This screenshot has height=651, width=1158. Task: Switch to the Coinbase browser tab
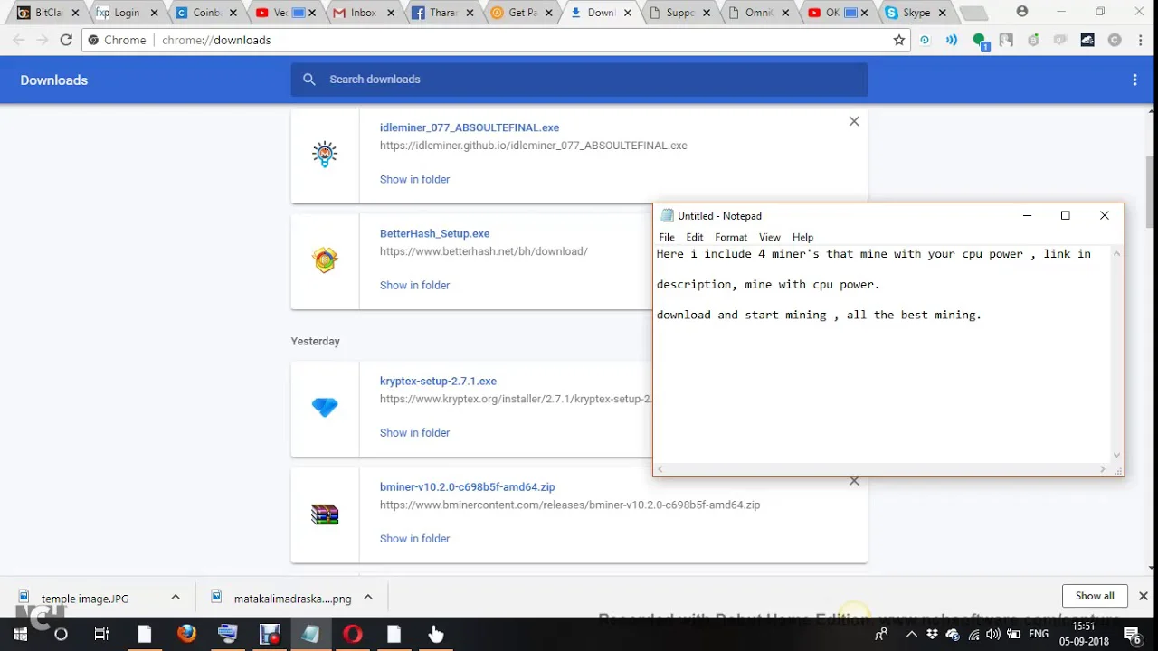tap(204, 13)
